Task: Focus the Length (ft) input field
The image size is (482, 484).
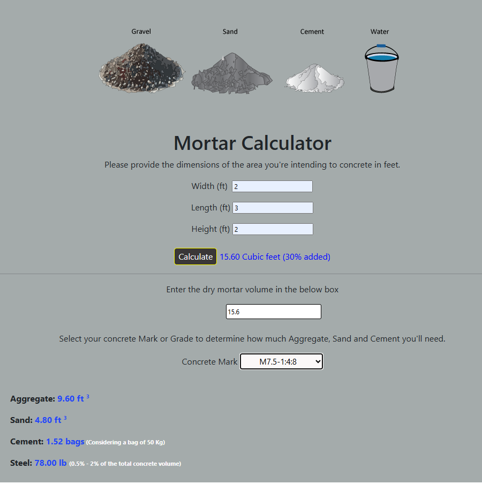Action: click(x=273, y=208)
